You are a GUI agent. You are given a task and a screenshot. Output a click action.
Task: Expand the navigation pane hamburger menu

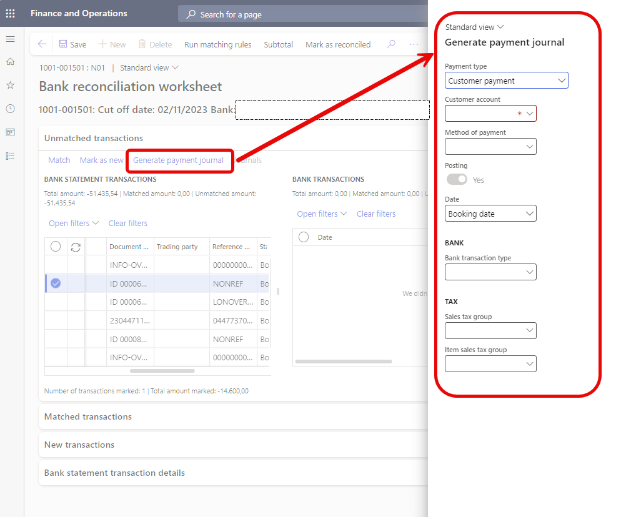click(9, 38)
